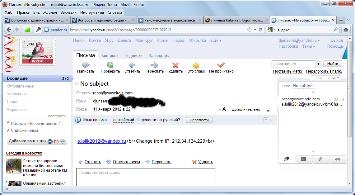Compose a new message with Написать icon
355x195 pixels.
(x=86, y=65)
